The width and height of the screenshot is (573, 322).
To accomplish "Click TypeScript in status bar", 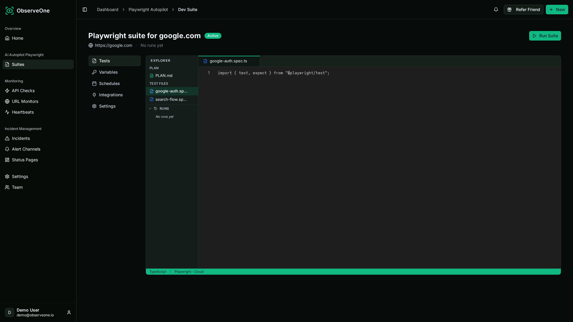I will pos(158,272).
